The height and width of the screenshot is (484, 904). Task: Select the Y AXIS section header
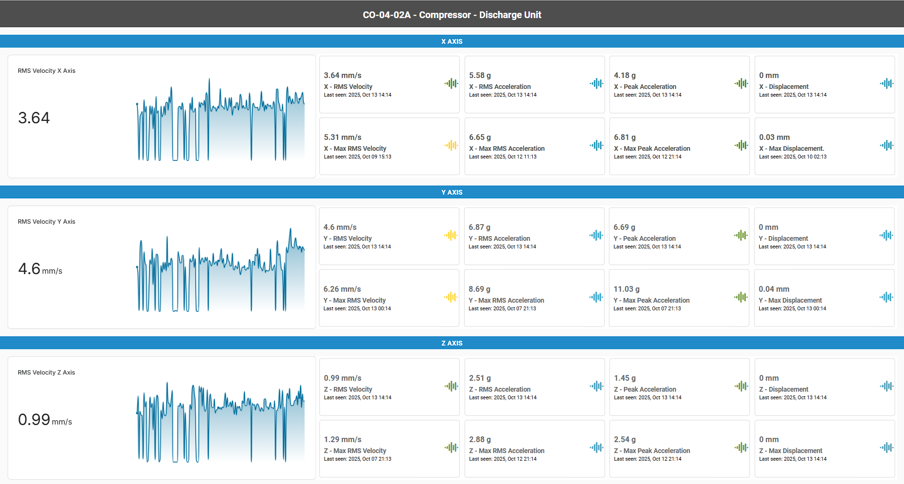click(452, 192)
